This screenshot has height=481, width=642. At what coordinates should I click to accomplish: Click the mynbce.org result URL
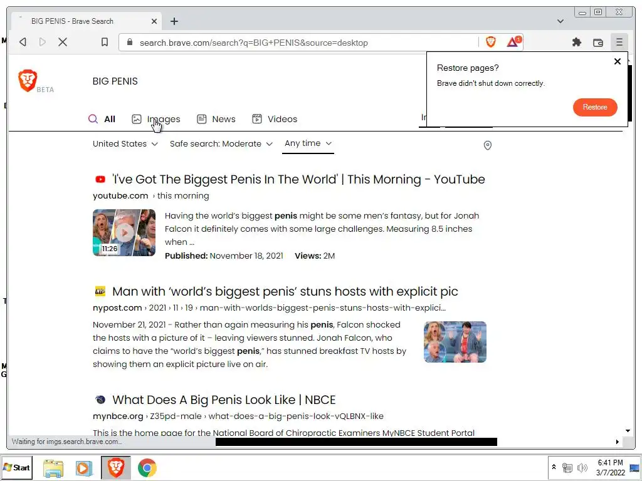pos(238,416)
